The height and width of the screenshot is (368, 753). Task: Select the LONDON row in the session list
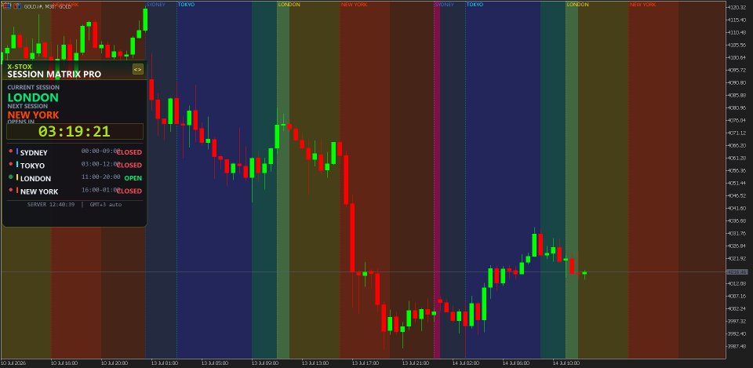click(x=75, y=178)
